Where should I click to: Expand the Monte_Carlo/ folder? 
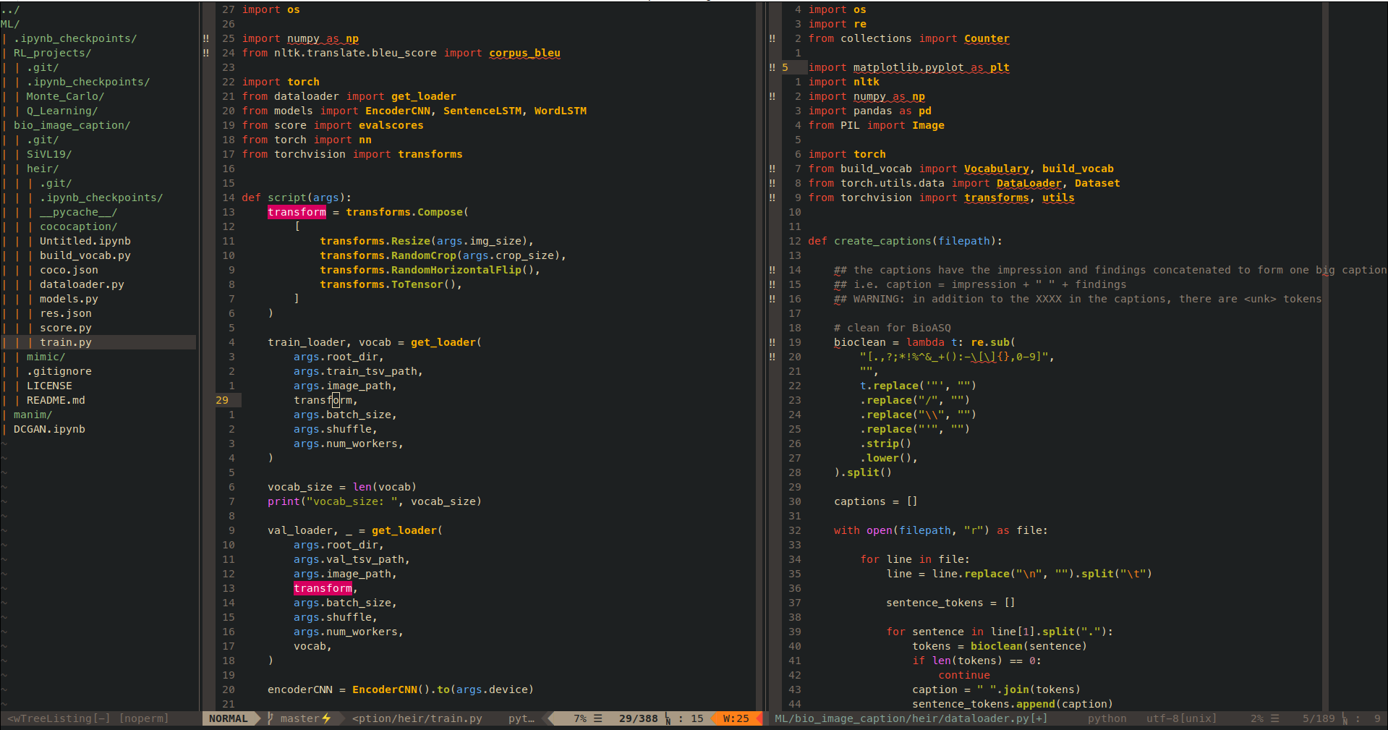(x=65, y=96)
